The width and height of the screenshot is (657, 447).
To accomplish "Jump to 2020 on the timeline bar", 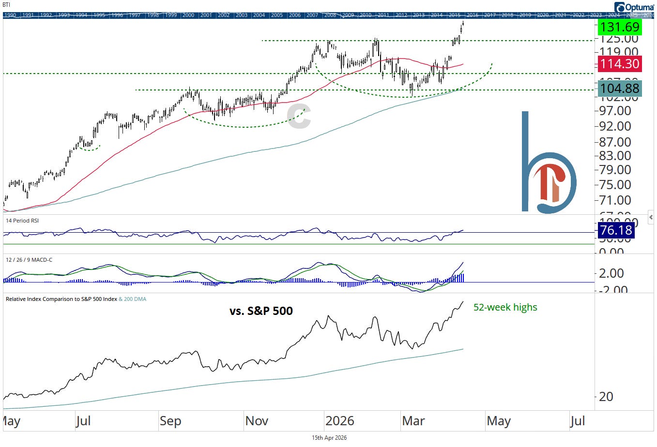I will [x=543, y=15].
